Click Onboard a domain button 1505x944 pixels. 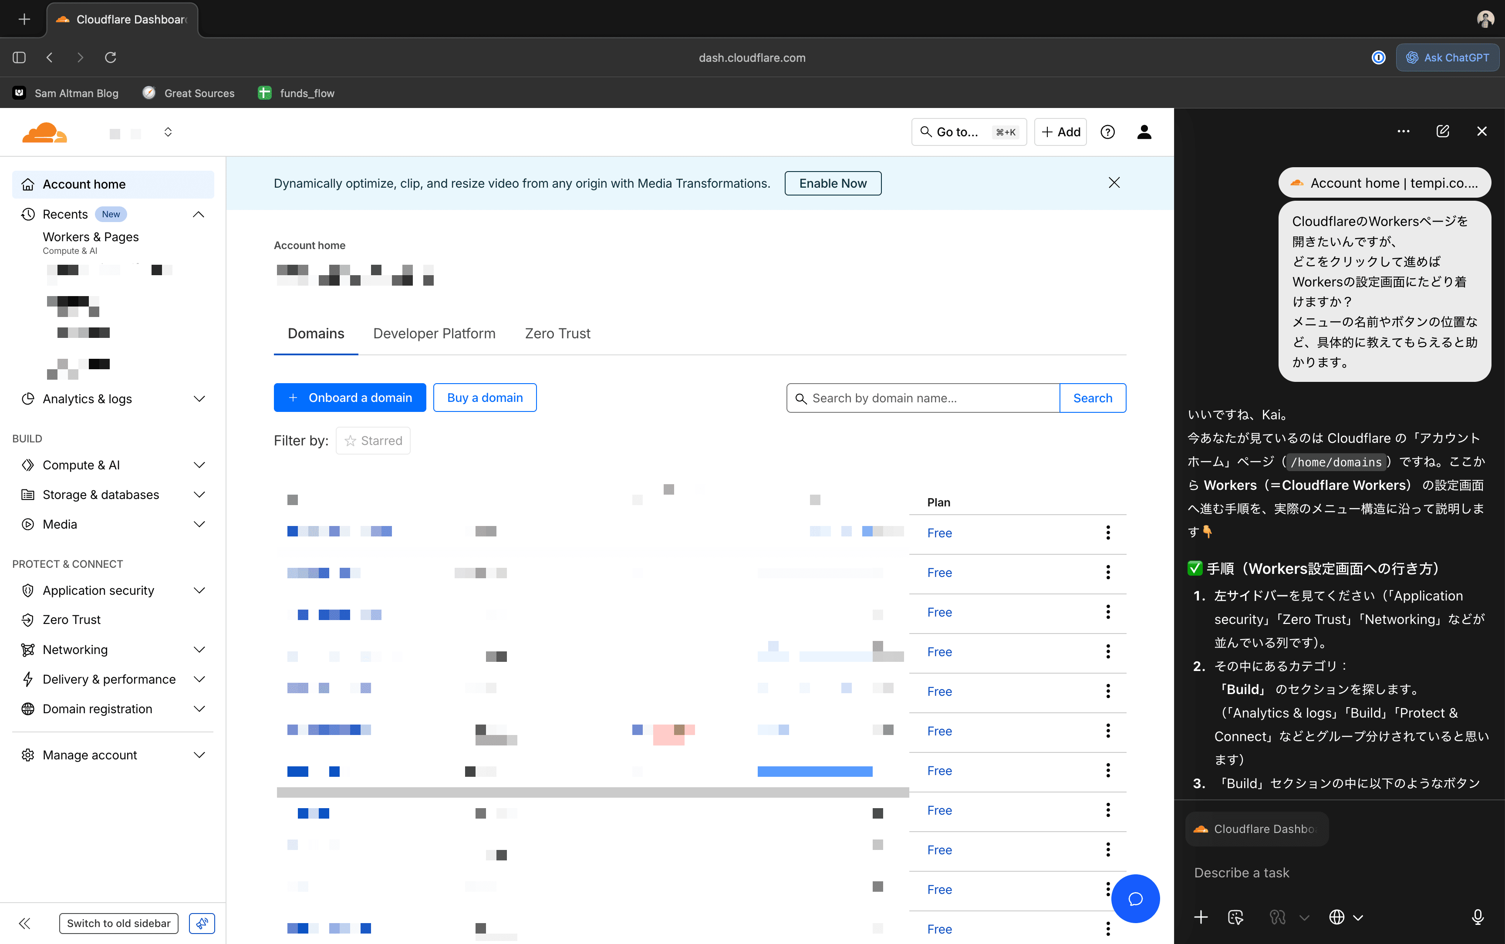click(350, 398)
